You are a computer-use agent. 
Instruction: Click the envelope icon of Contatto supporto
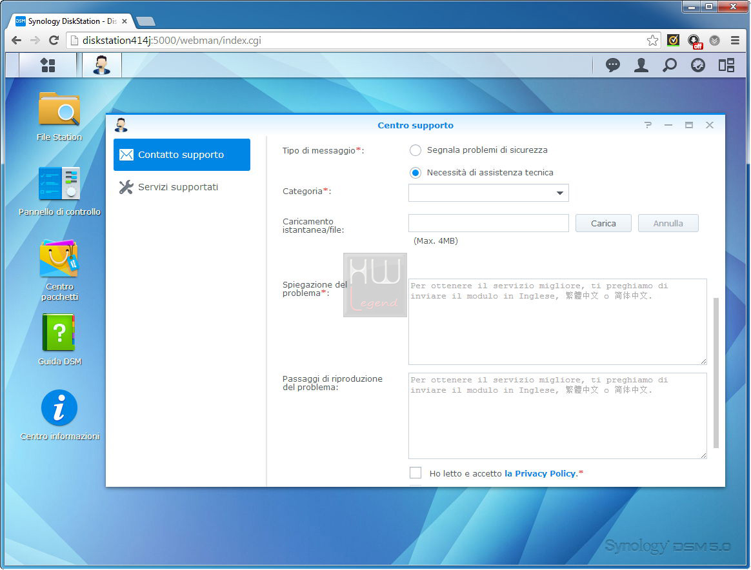click(126, 155)
